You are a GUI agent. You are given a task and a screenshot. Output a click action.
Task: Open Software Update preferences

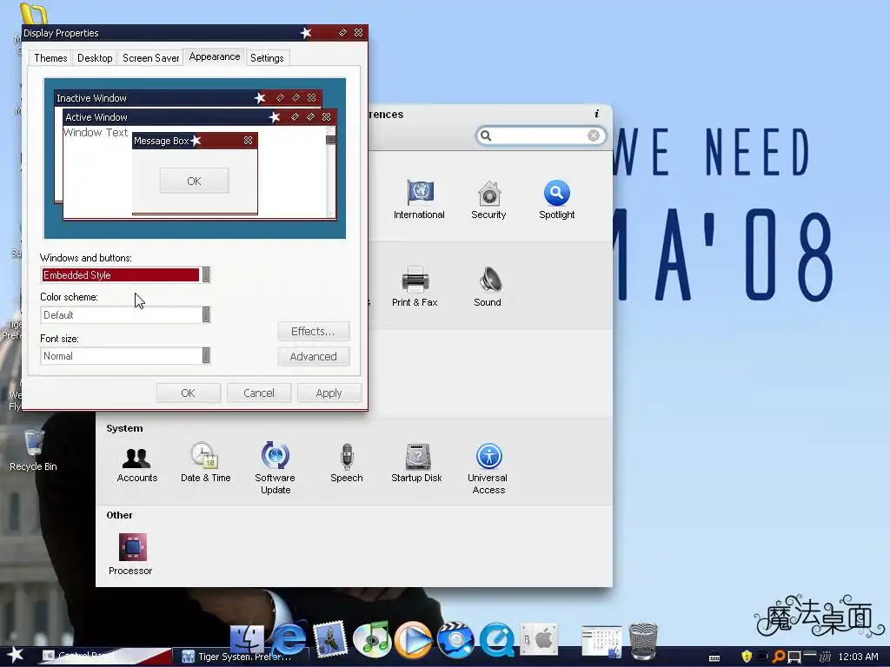(276, 468)
